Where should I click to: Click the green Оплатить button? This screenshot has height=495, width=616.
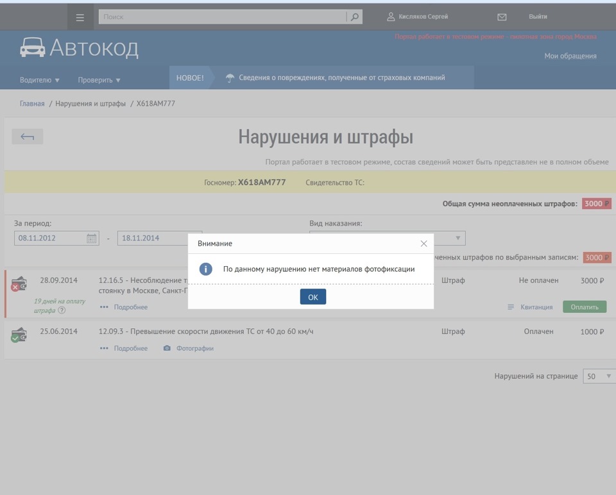584,307
